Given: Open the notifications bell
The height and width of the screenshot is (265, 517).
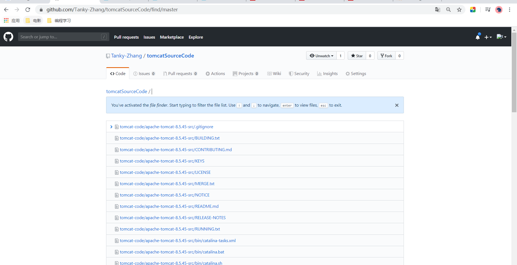Looking at the screenshot, I should 478,37.
